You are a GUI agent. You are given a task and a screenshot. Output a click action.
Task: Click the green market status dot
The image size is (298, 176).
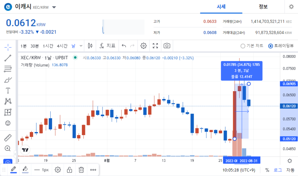[x=75, y=58]
